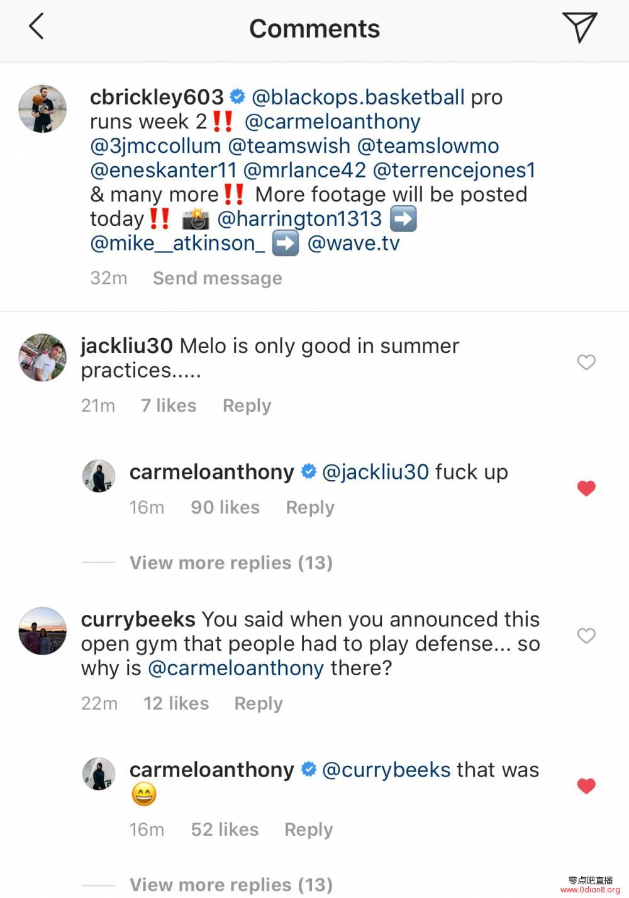
Task: Reply to jackliu30's comment
Action: click(x=247, y=406)
